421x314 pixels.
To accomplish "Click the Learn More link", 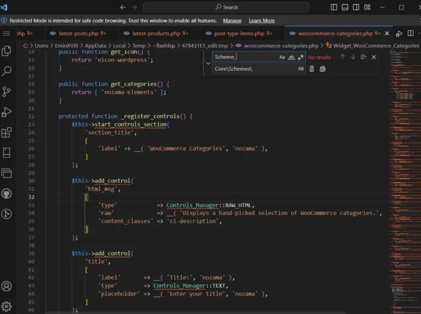I will [x=262, y=21].
